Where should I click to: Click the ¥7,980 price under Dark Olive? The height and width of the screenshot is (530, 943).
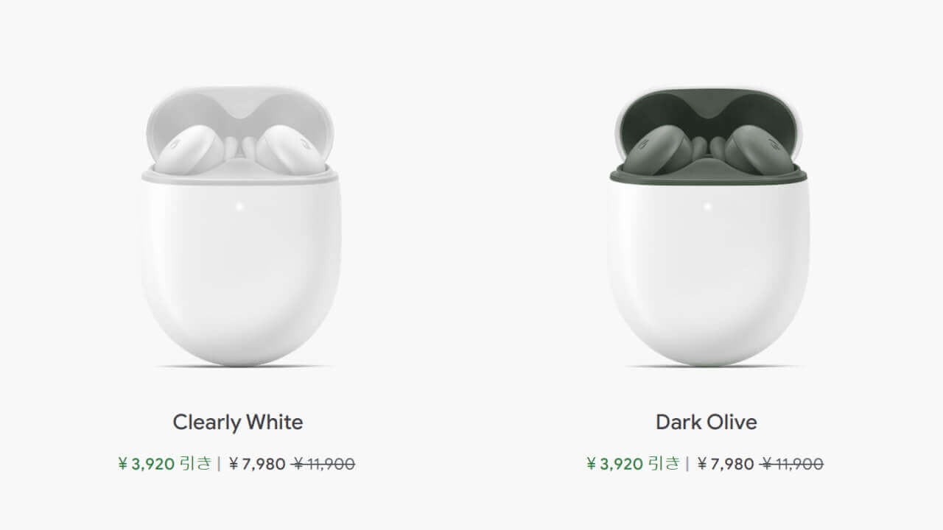point(726,464)
